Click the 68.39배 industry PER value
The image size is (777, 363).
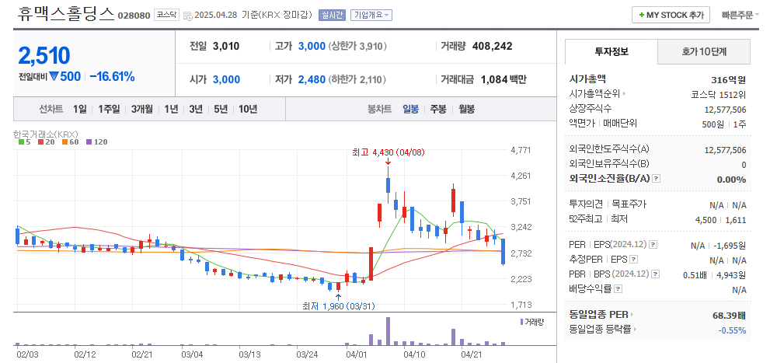(730, 316)
